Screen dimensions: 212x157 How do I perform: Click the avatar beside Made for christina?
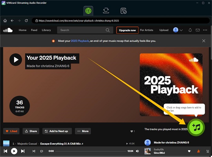pos(148,143)
